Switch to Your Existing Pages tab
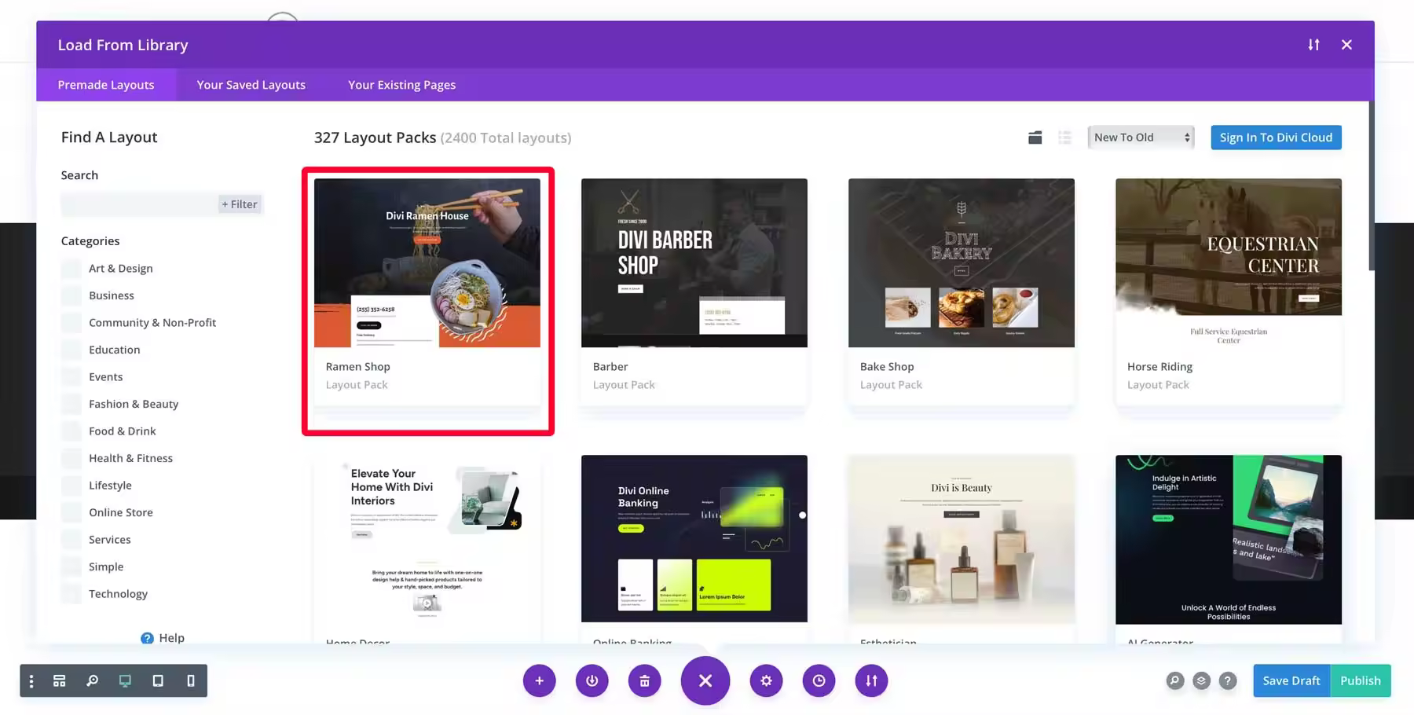 coord(401,85)
